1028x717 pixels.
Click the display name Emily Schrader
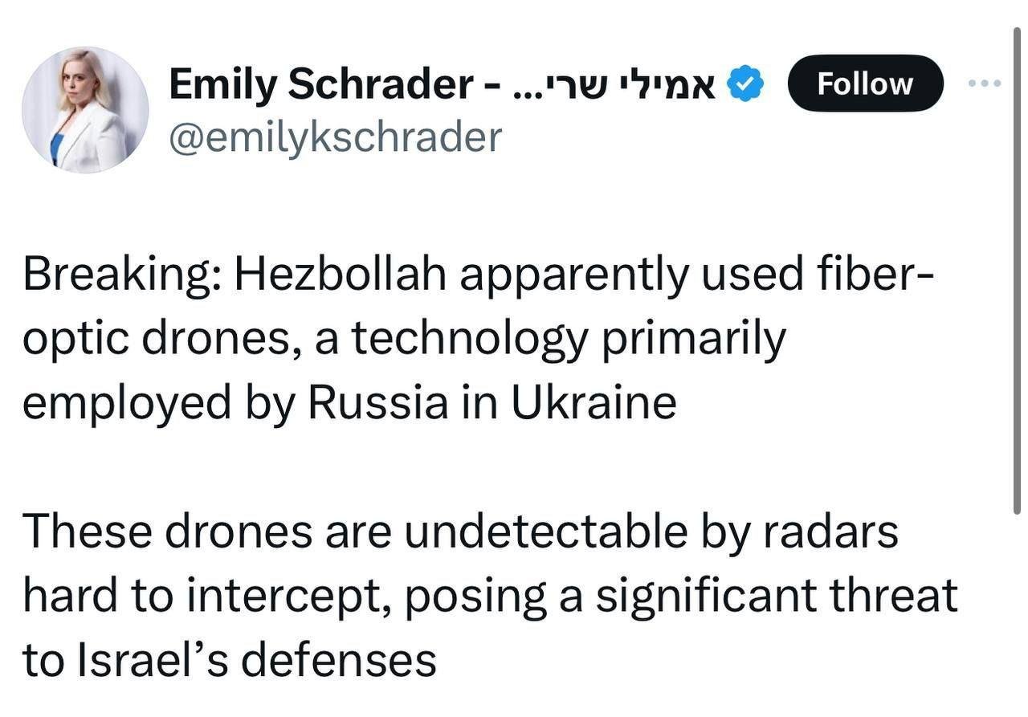coord(320,84)
